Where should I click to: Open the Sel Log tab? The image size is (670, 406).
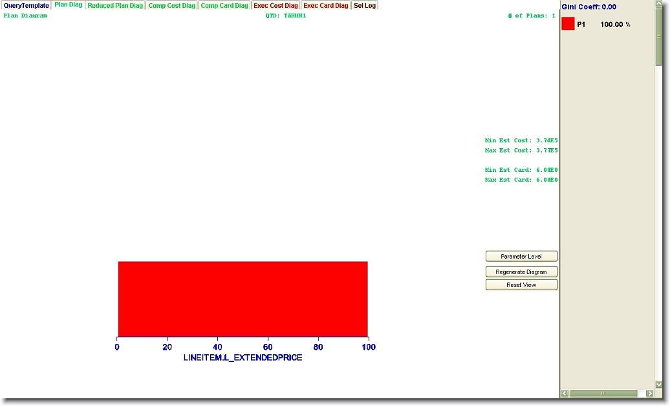coord(365,5)
